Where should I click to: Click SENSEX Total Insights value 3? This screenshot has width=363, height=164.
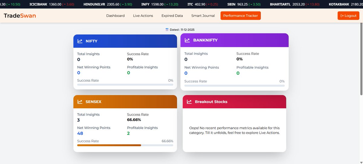[x=79, y=120]
